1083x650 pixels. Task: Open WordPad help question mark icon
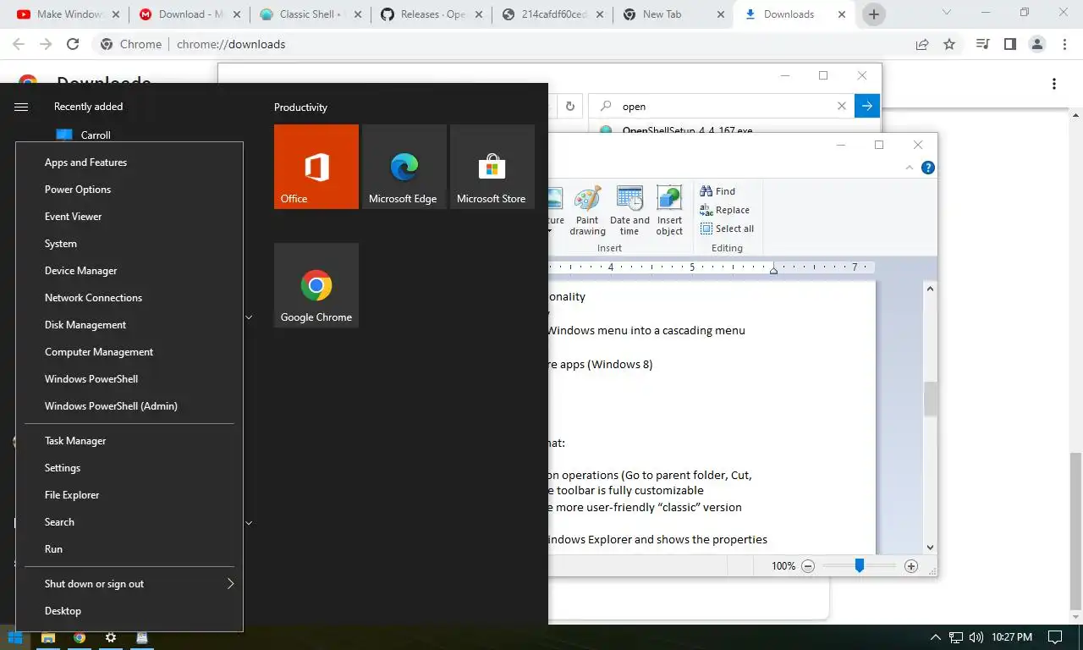coord(928,168)
